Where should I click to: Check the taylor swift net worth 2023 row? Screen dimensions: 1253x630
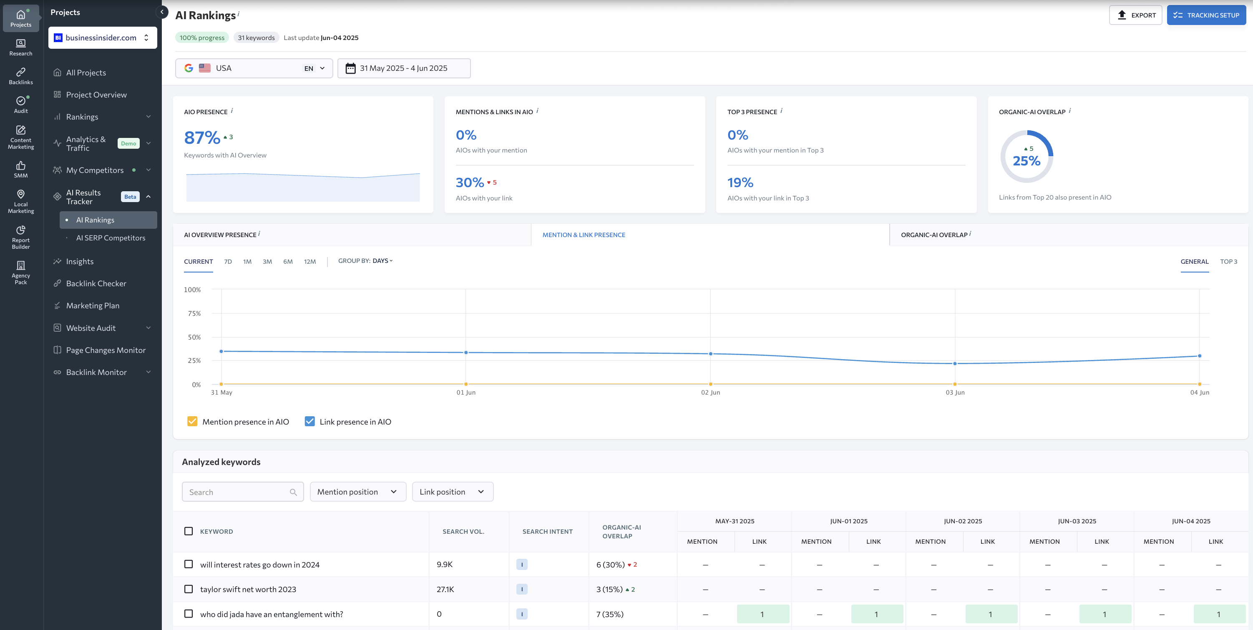coord(188,589)
